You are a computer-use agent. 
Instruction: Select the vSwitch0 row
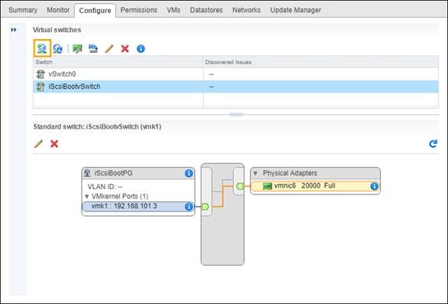(235, 74)
